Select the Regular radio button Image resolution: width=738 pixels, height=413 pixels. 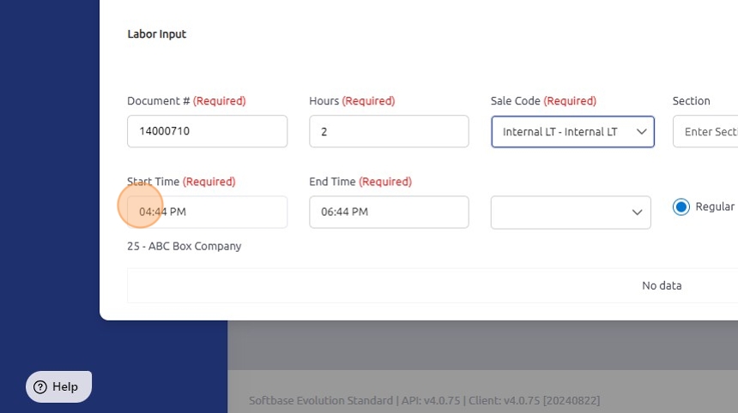681,206
